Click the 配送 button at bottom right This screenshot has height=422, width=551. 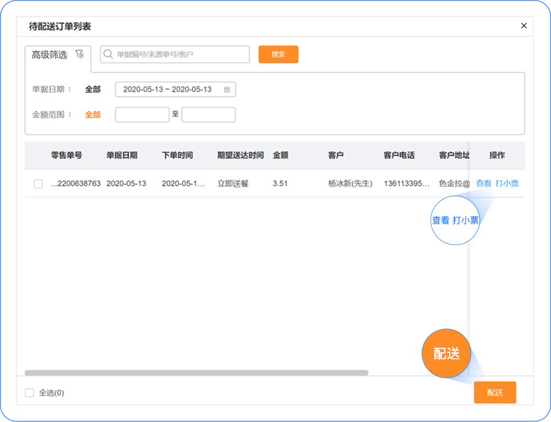pyautogui.click(x=495, y=392)
